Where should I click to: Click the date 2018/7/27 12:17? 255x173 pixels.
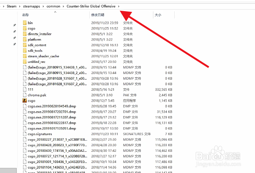(x=103, y=156)
